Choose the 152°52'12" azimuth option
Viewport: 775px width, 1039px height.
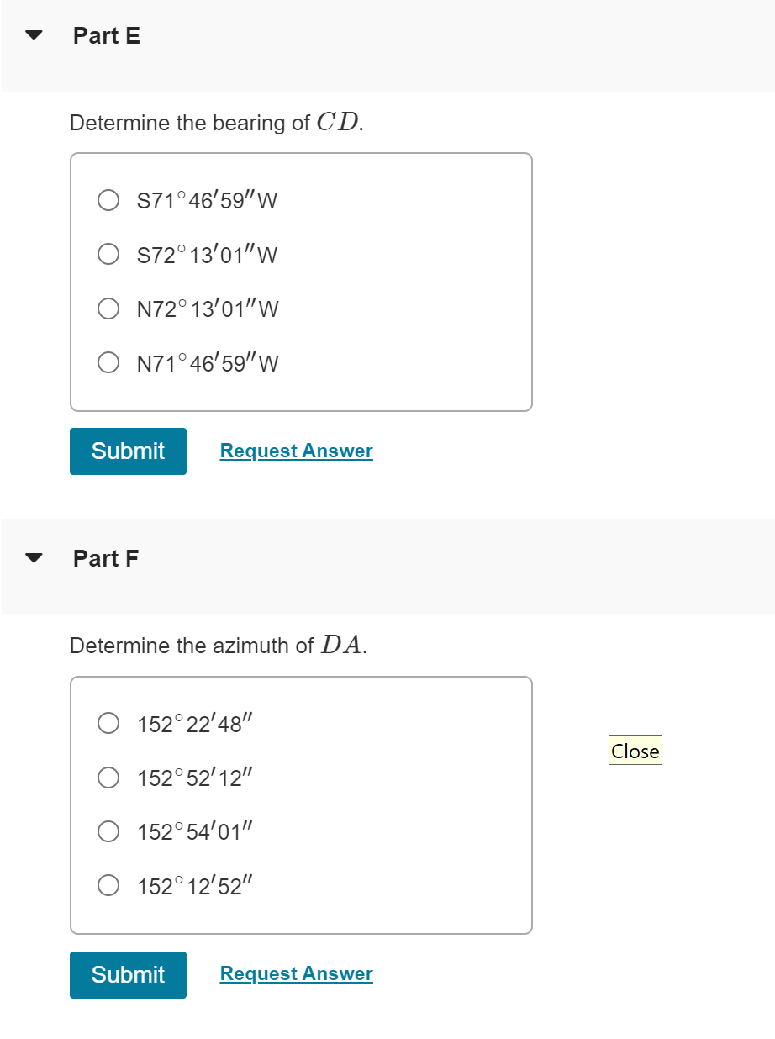pyautogui.click(x=108, y=778)
